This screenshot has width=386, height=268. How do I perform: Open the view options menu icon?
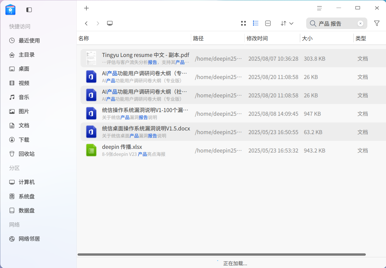pos(268,23)
